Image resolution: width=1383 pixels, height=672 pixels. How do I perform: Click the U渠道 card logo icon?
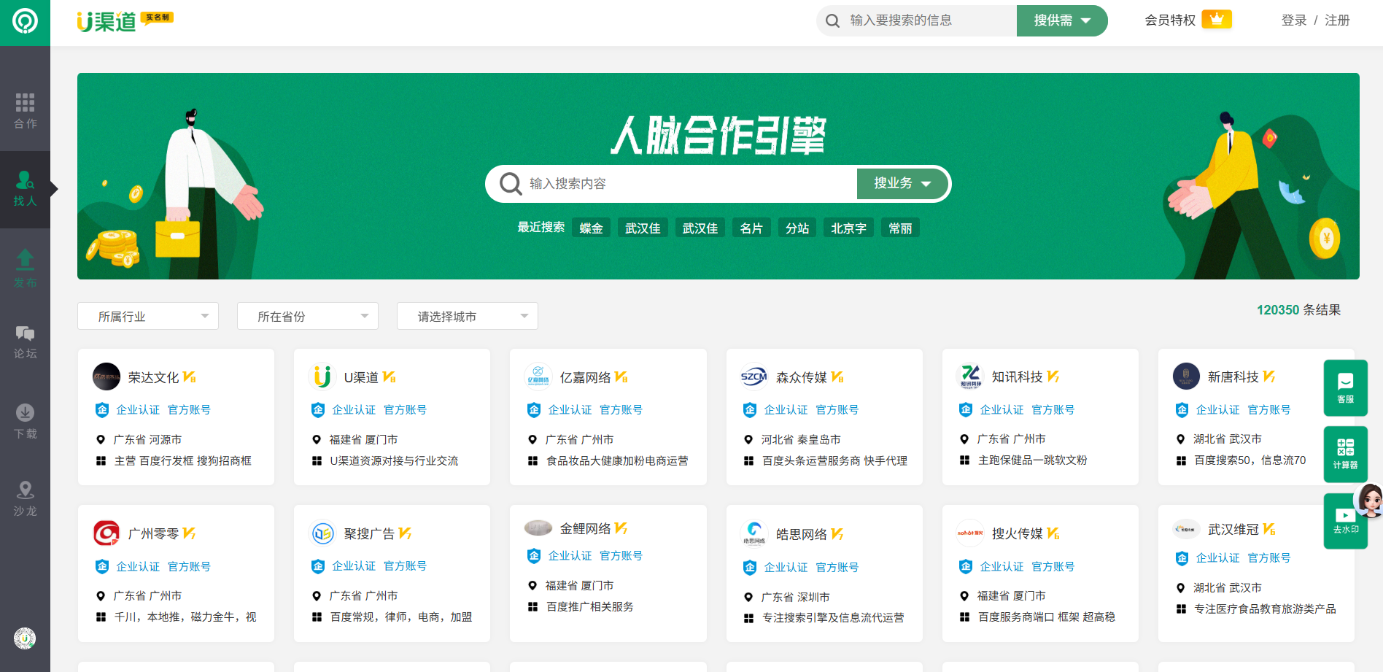point(322,376)
